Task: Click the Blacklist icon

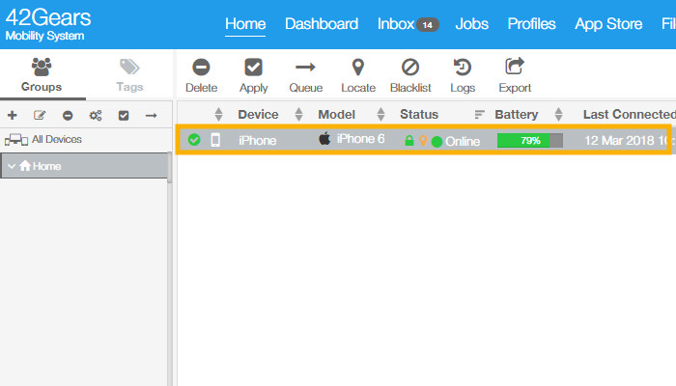Action: [x=410, y=68]
